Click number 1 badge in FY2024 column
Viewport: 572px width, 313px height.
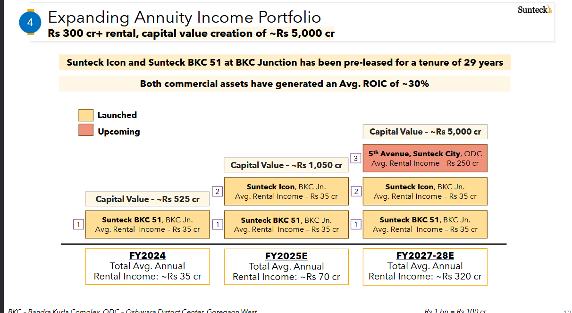click(x=78, y=225)
